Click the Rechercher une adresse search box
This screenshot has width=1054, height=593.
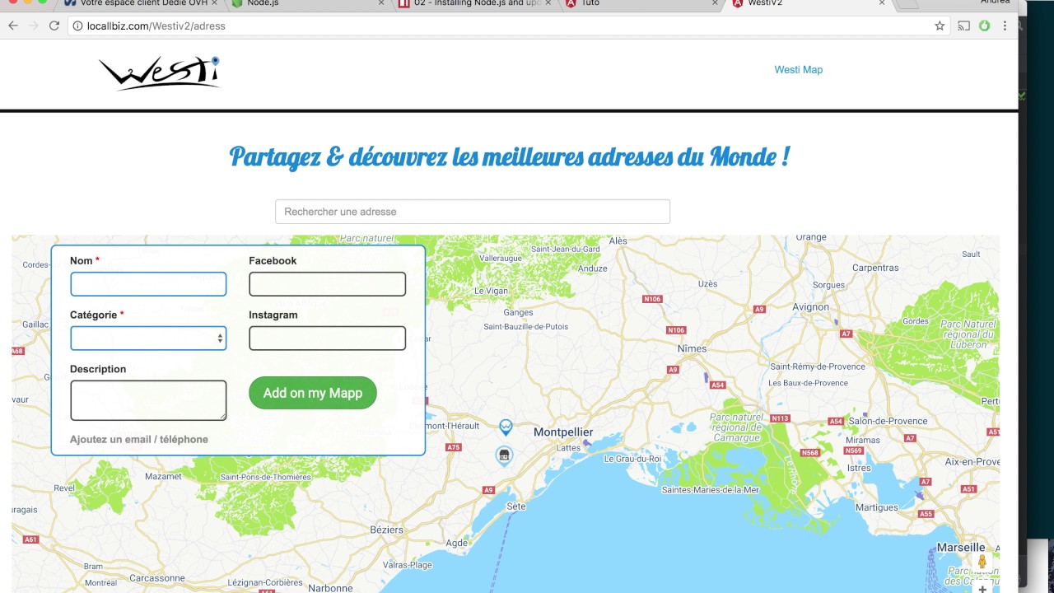pyautogui.click(x=473, y=212)
